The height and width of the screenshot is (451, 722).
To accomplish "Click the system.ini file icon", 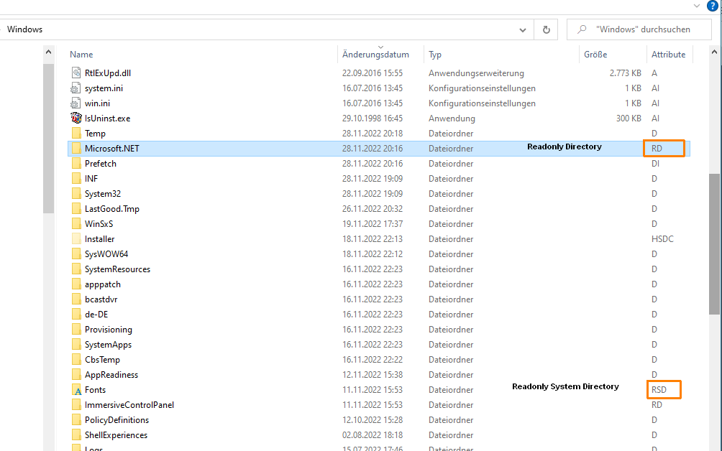I will (77, 88).
